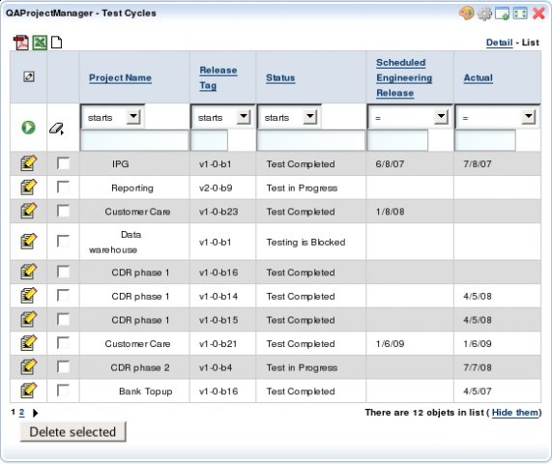
Task: Export list to PDF icon
Action: [20, 43]
